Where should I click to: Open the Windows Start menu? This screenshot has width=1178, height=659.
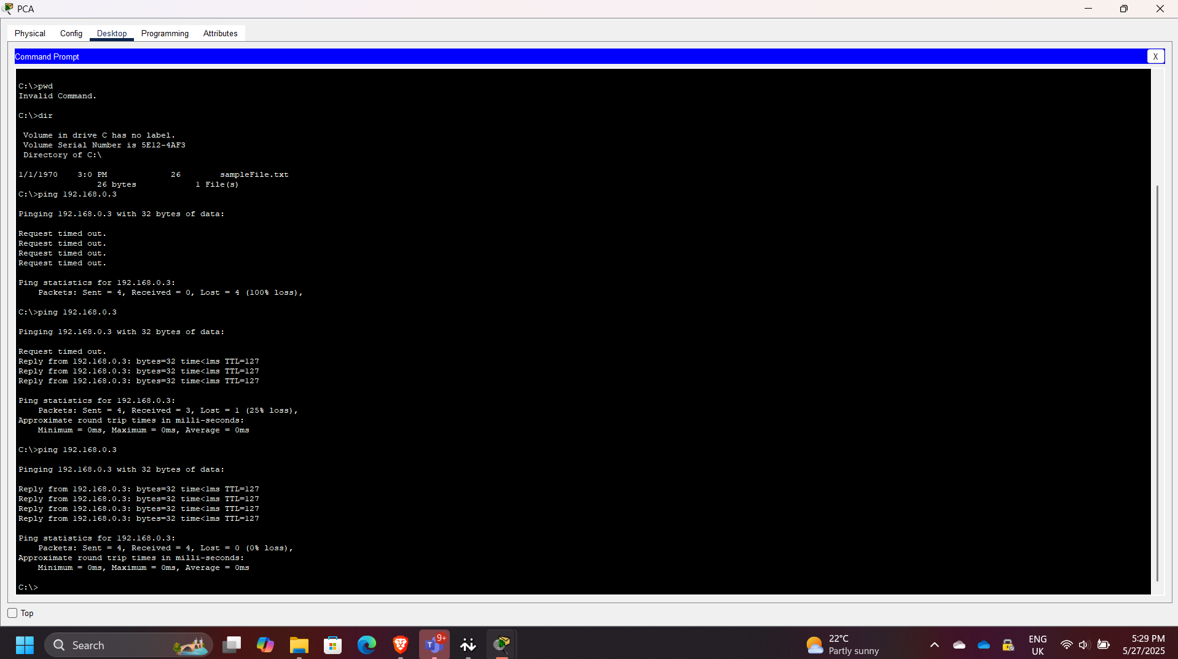click(x=24, y=644)
